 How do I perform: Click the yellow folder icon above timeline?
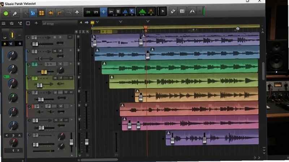[92, 23]
